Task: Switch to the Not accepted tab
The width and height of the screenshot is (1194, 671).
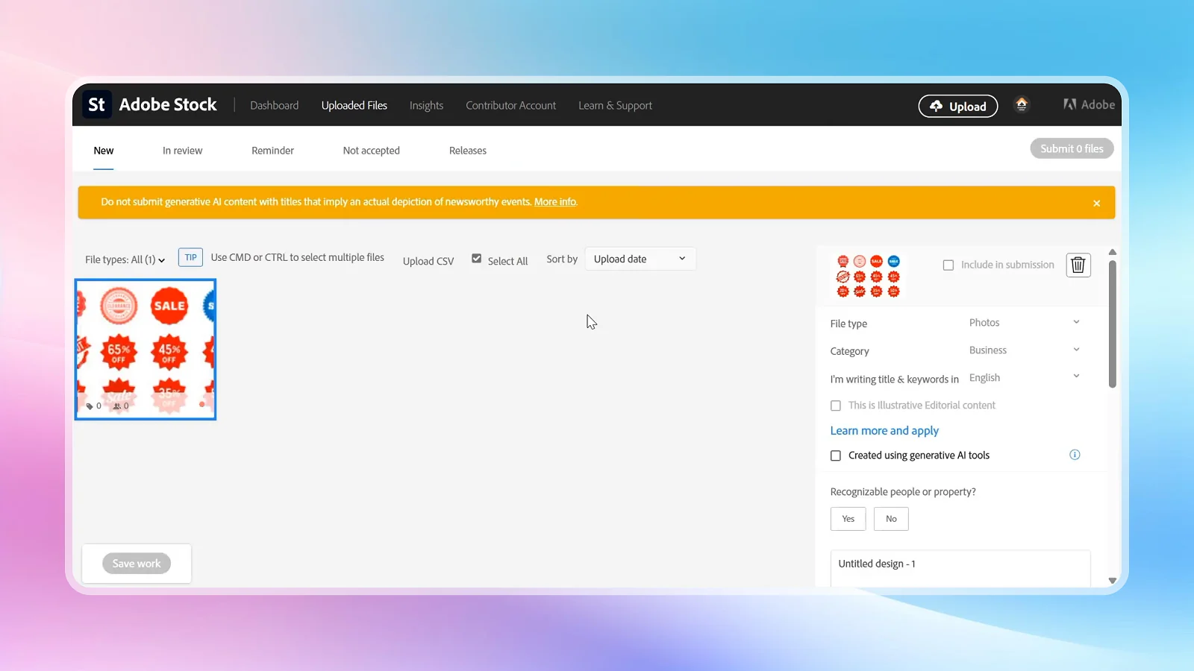Action: pyautogui.click(x=372, y=151)
